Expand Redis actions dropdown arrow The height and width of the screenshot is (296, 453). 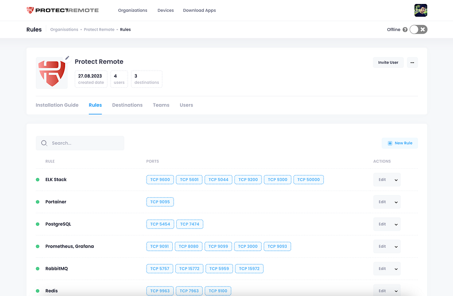396,291
